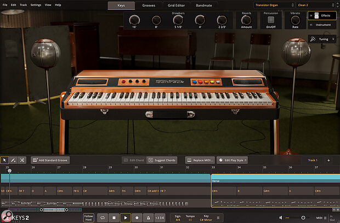This screenshot has width=340, height=223.
Task: Open the Effects panel
Action: (x=322, y=15)
